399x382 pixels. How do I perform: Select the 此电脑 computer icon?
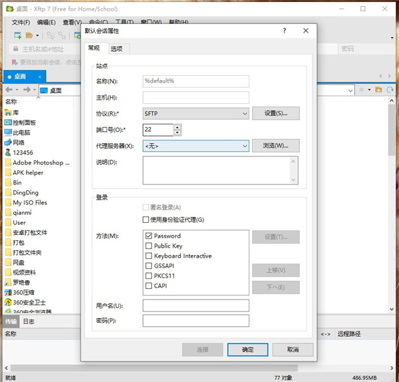[x=8, y=132]
